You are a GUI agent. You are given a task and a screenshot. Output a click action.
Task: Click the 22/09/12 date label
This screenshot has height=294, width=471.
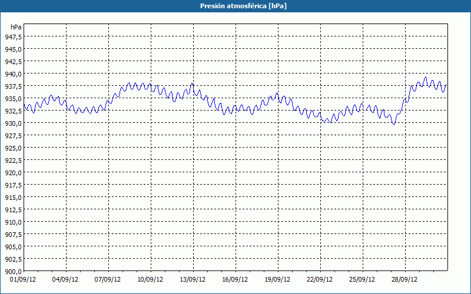[320, 280]
